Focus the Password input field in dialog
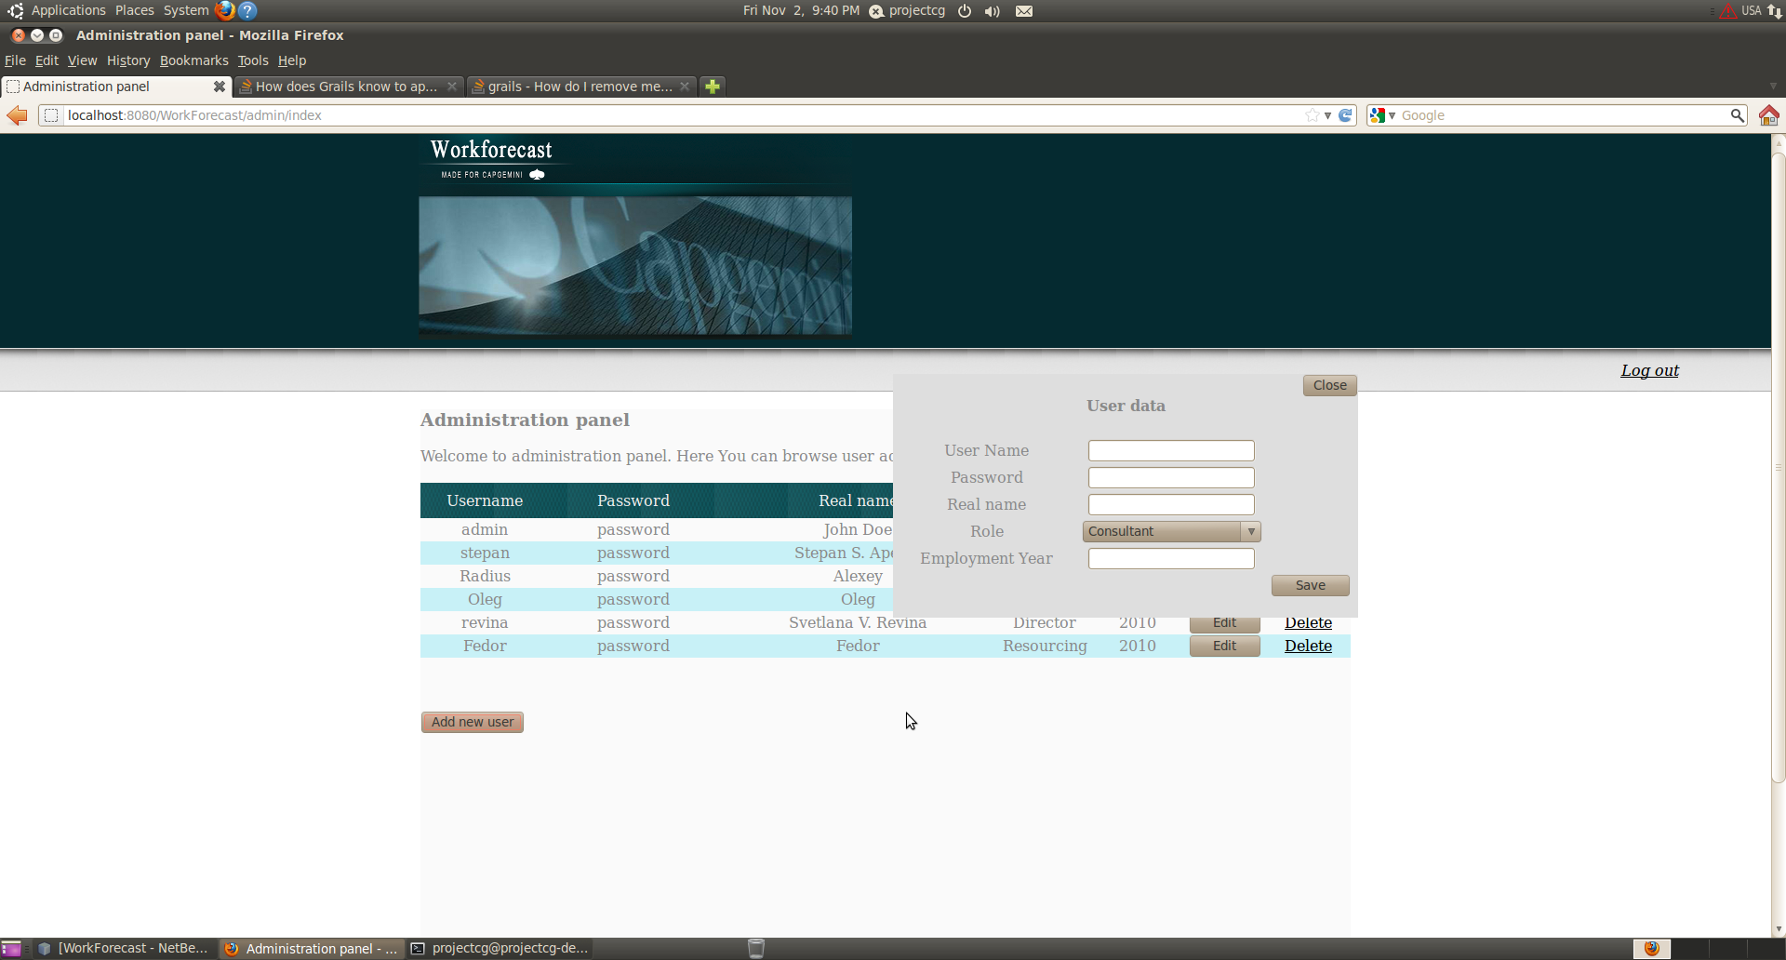Viewport: 1786px width, 960px height. click(1171, 477)
